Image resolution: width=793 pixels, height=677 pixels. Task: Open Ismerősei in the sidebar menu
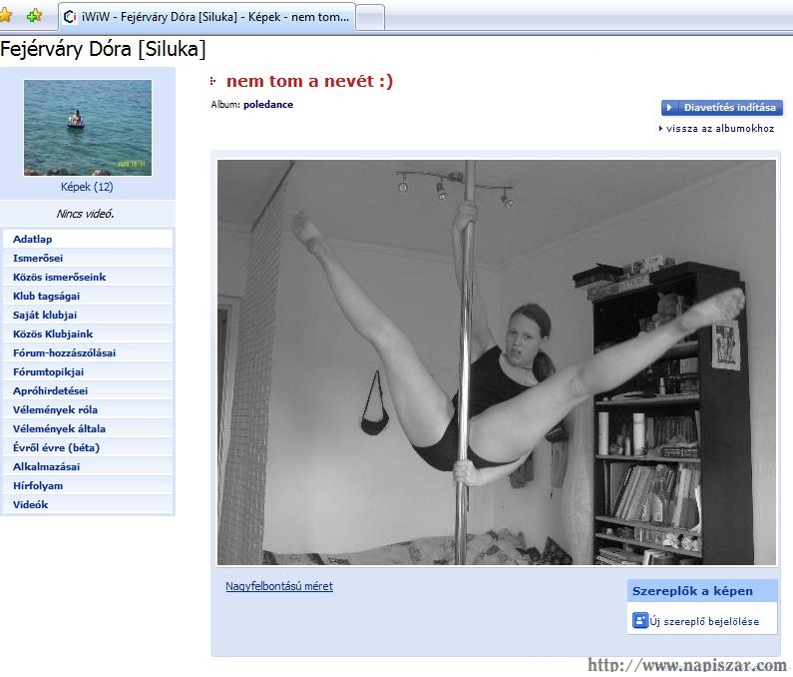[88, 259]
